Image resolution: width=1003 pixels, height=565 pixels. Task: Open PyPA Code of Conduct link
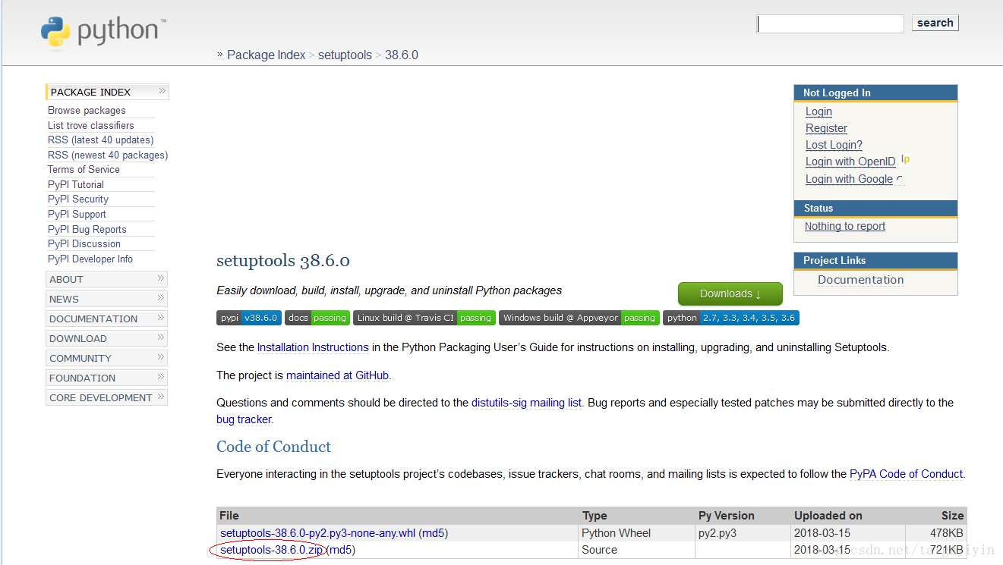(x=906, y=474)
